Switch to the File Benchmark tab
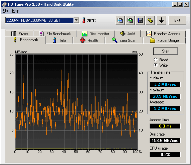The image size is (191, 165). [55, 33]
